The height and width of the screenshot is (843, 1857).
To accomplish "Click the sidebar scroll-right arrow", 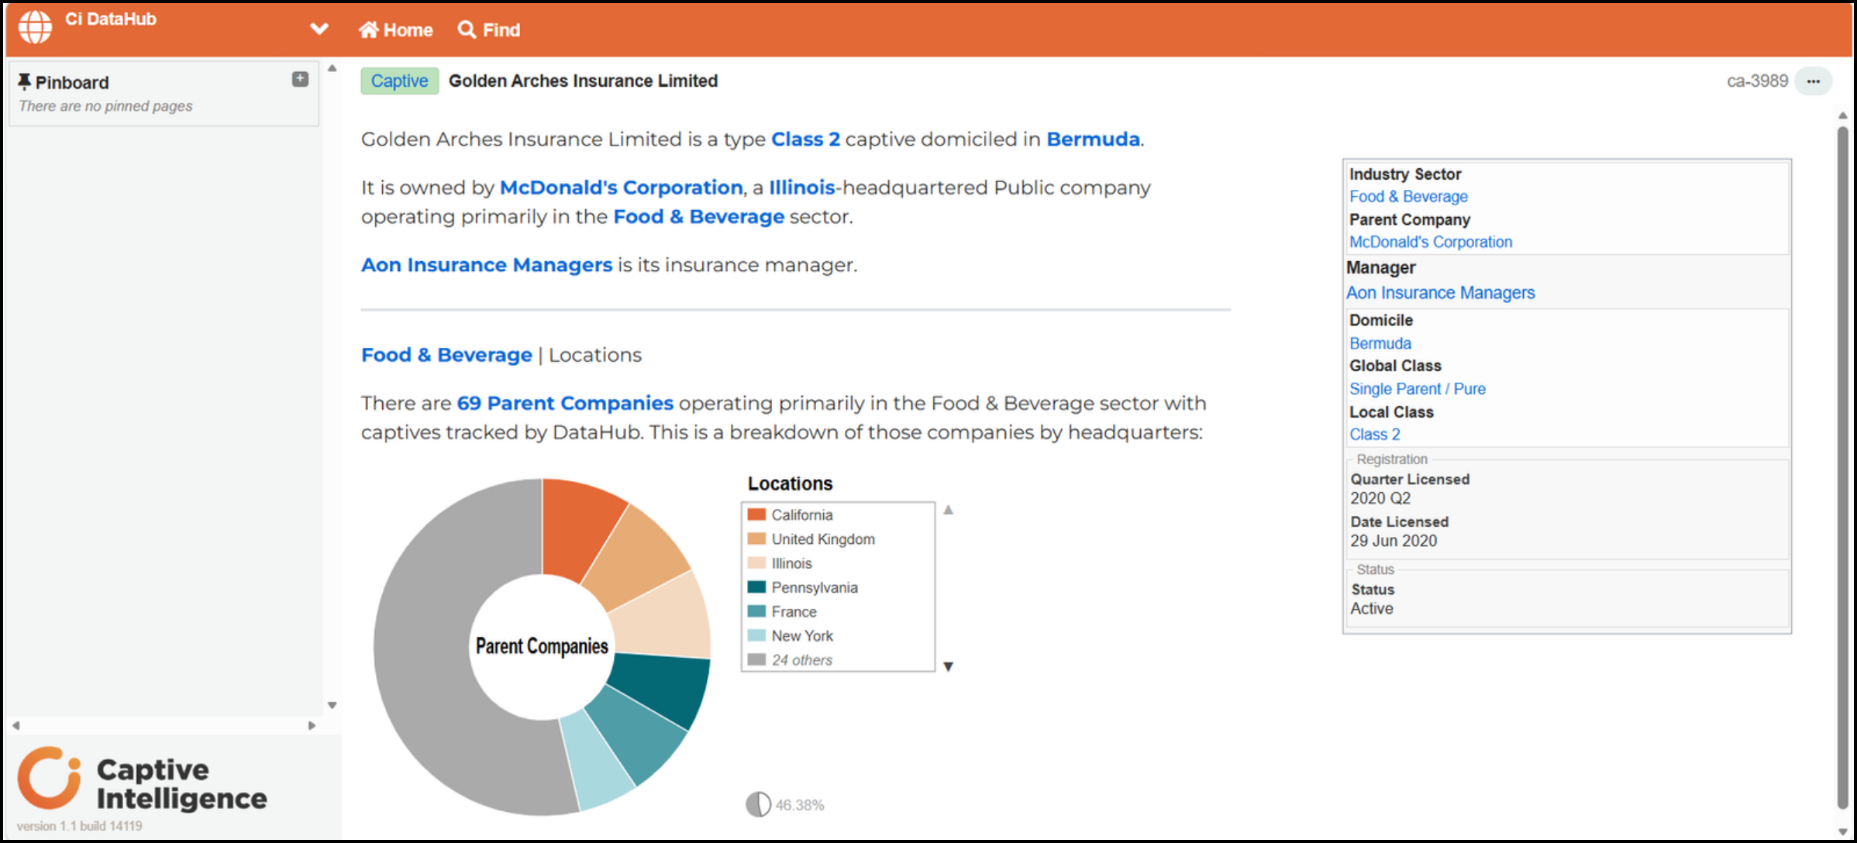I will click(x=312, y=725).
